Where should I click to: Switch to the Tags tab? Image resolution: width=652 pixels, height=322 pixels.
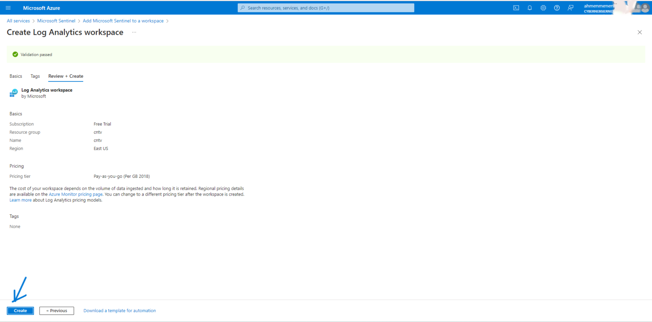pyautogui.click(x=35, y=76)
